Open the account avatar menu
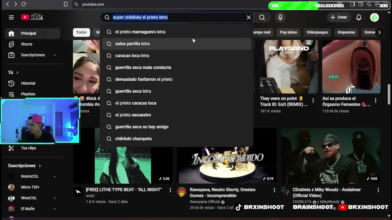This screenshot has width=392, height=220. pyautogui.click(x=375, y=17)
